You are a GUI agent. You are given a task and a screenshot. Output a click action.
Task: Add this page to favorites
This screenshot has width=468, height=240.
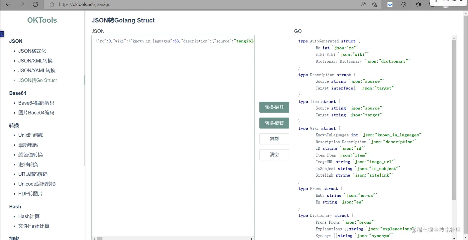click(374, 4)
